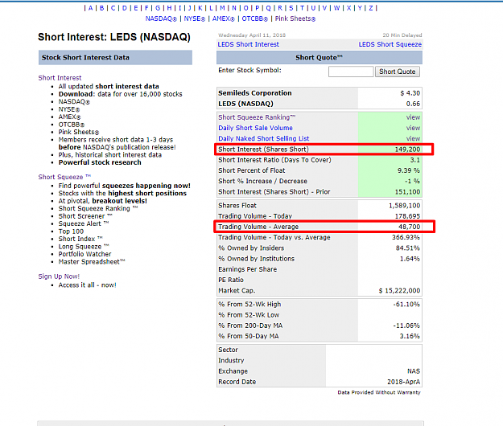503x426 pixels.
Task: Select the Shares Float value 1,589,100
Action: [x=405, y=205]
